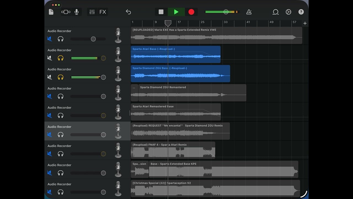353x199 pixels.
Task: Open the track controls mixer
Action: click(92, 12)
